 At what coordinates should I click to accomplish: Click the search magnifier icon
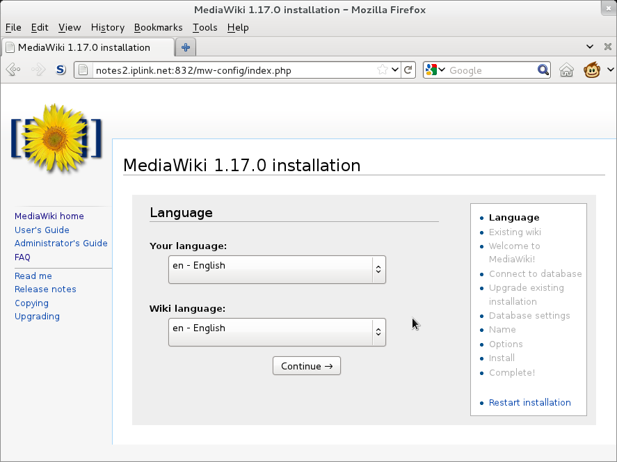tap(543, 70)
